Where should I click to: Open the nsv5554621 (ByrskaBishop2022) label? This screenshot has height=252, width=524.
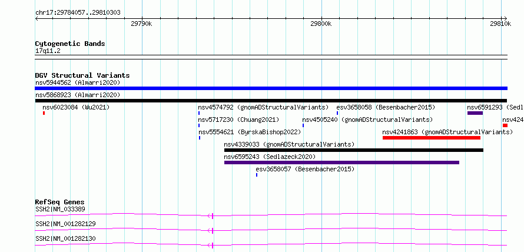(250, 132)
